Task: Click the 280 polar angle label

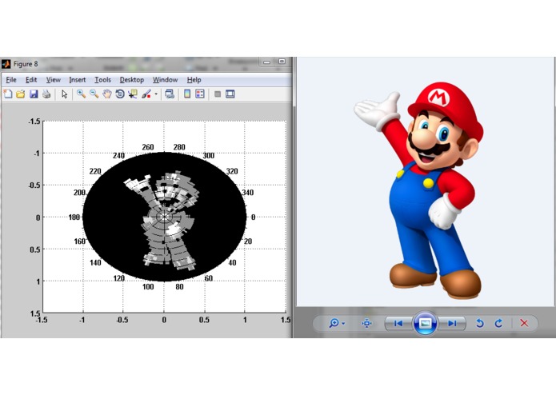Action: (179, 147)
